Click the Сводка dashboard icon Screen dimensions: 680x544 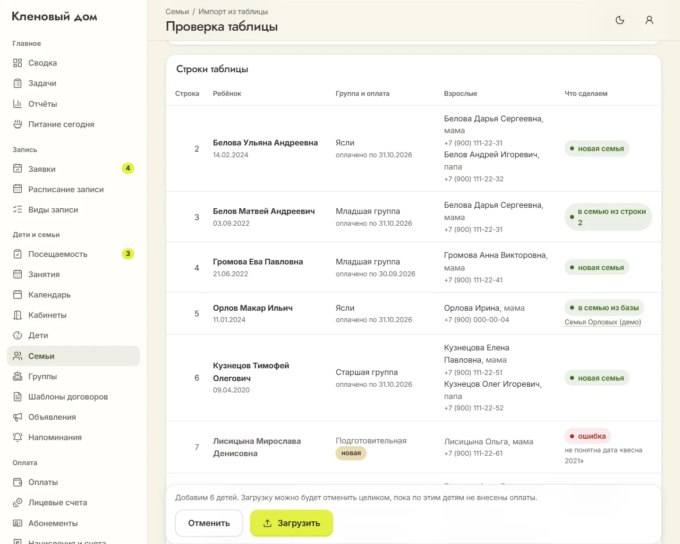click(x=17, y=63)
